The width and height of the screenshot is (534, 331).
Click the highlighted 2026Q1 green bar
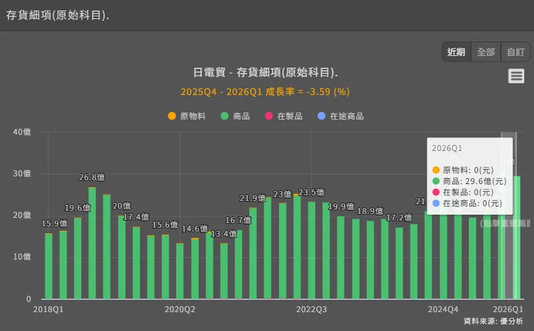coord(517,237)
